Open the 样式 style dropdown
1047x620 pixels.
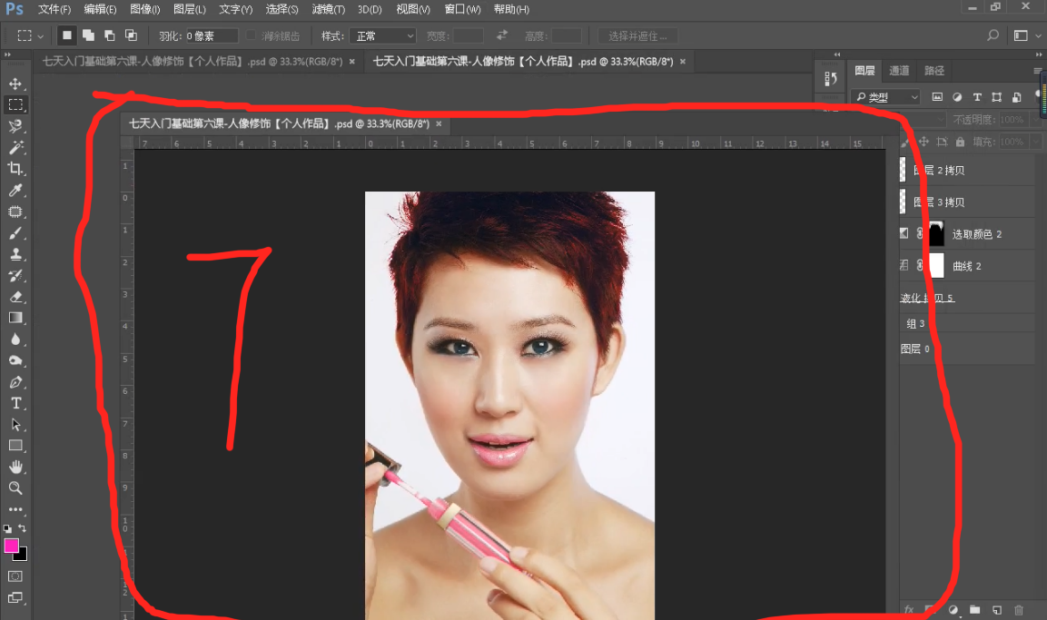pos(382,35)
